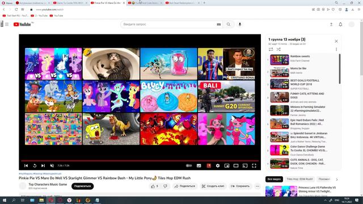The height and width of the screenshot is (204, 363).
Task: Switch to the Dame Tu Cosita browser tab
Action: (x=70, y=3)
